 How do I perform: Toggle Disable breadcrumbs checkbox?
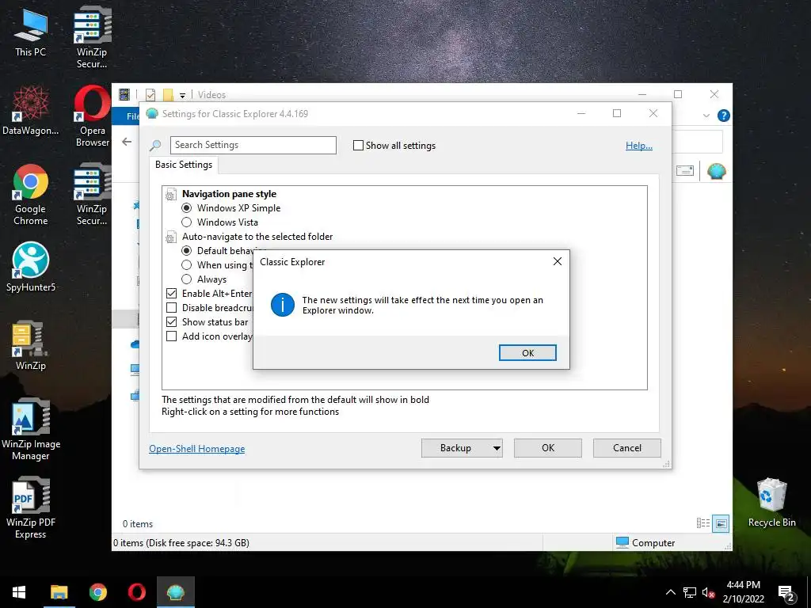tap(172, 308)
